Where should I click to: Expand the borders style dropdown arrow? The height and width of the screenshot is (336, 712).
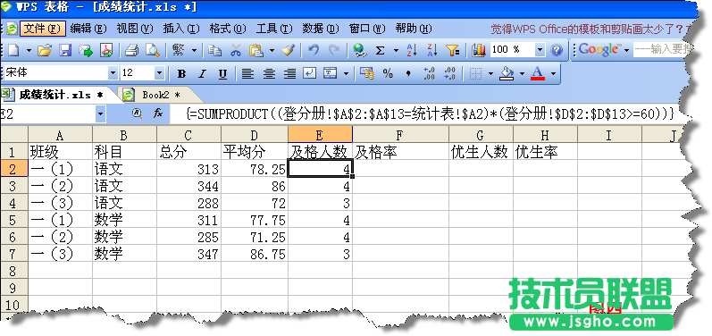point(490,73)
